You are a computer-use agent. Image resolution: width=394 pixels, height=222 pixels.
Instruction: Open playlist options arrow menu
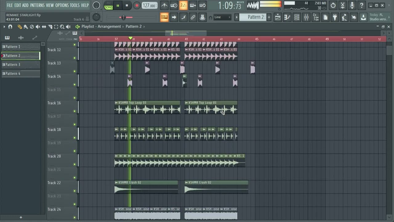click(x=4, y=27)
